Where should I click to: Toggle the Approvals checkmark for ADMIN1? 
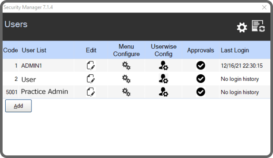coord(201,66)
